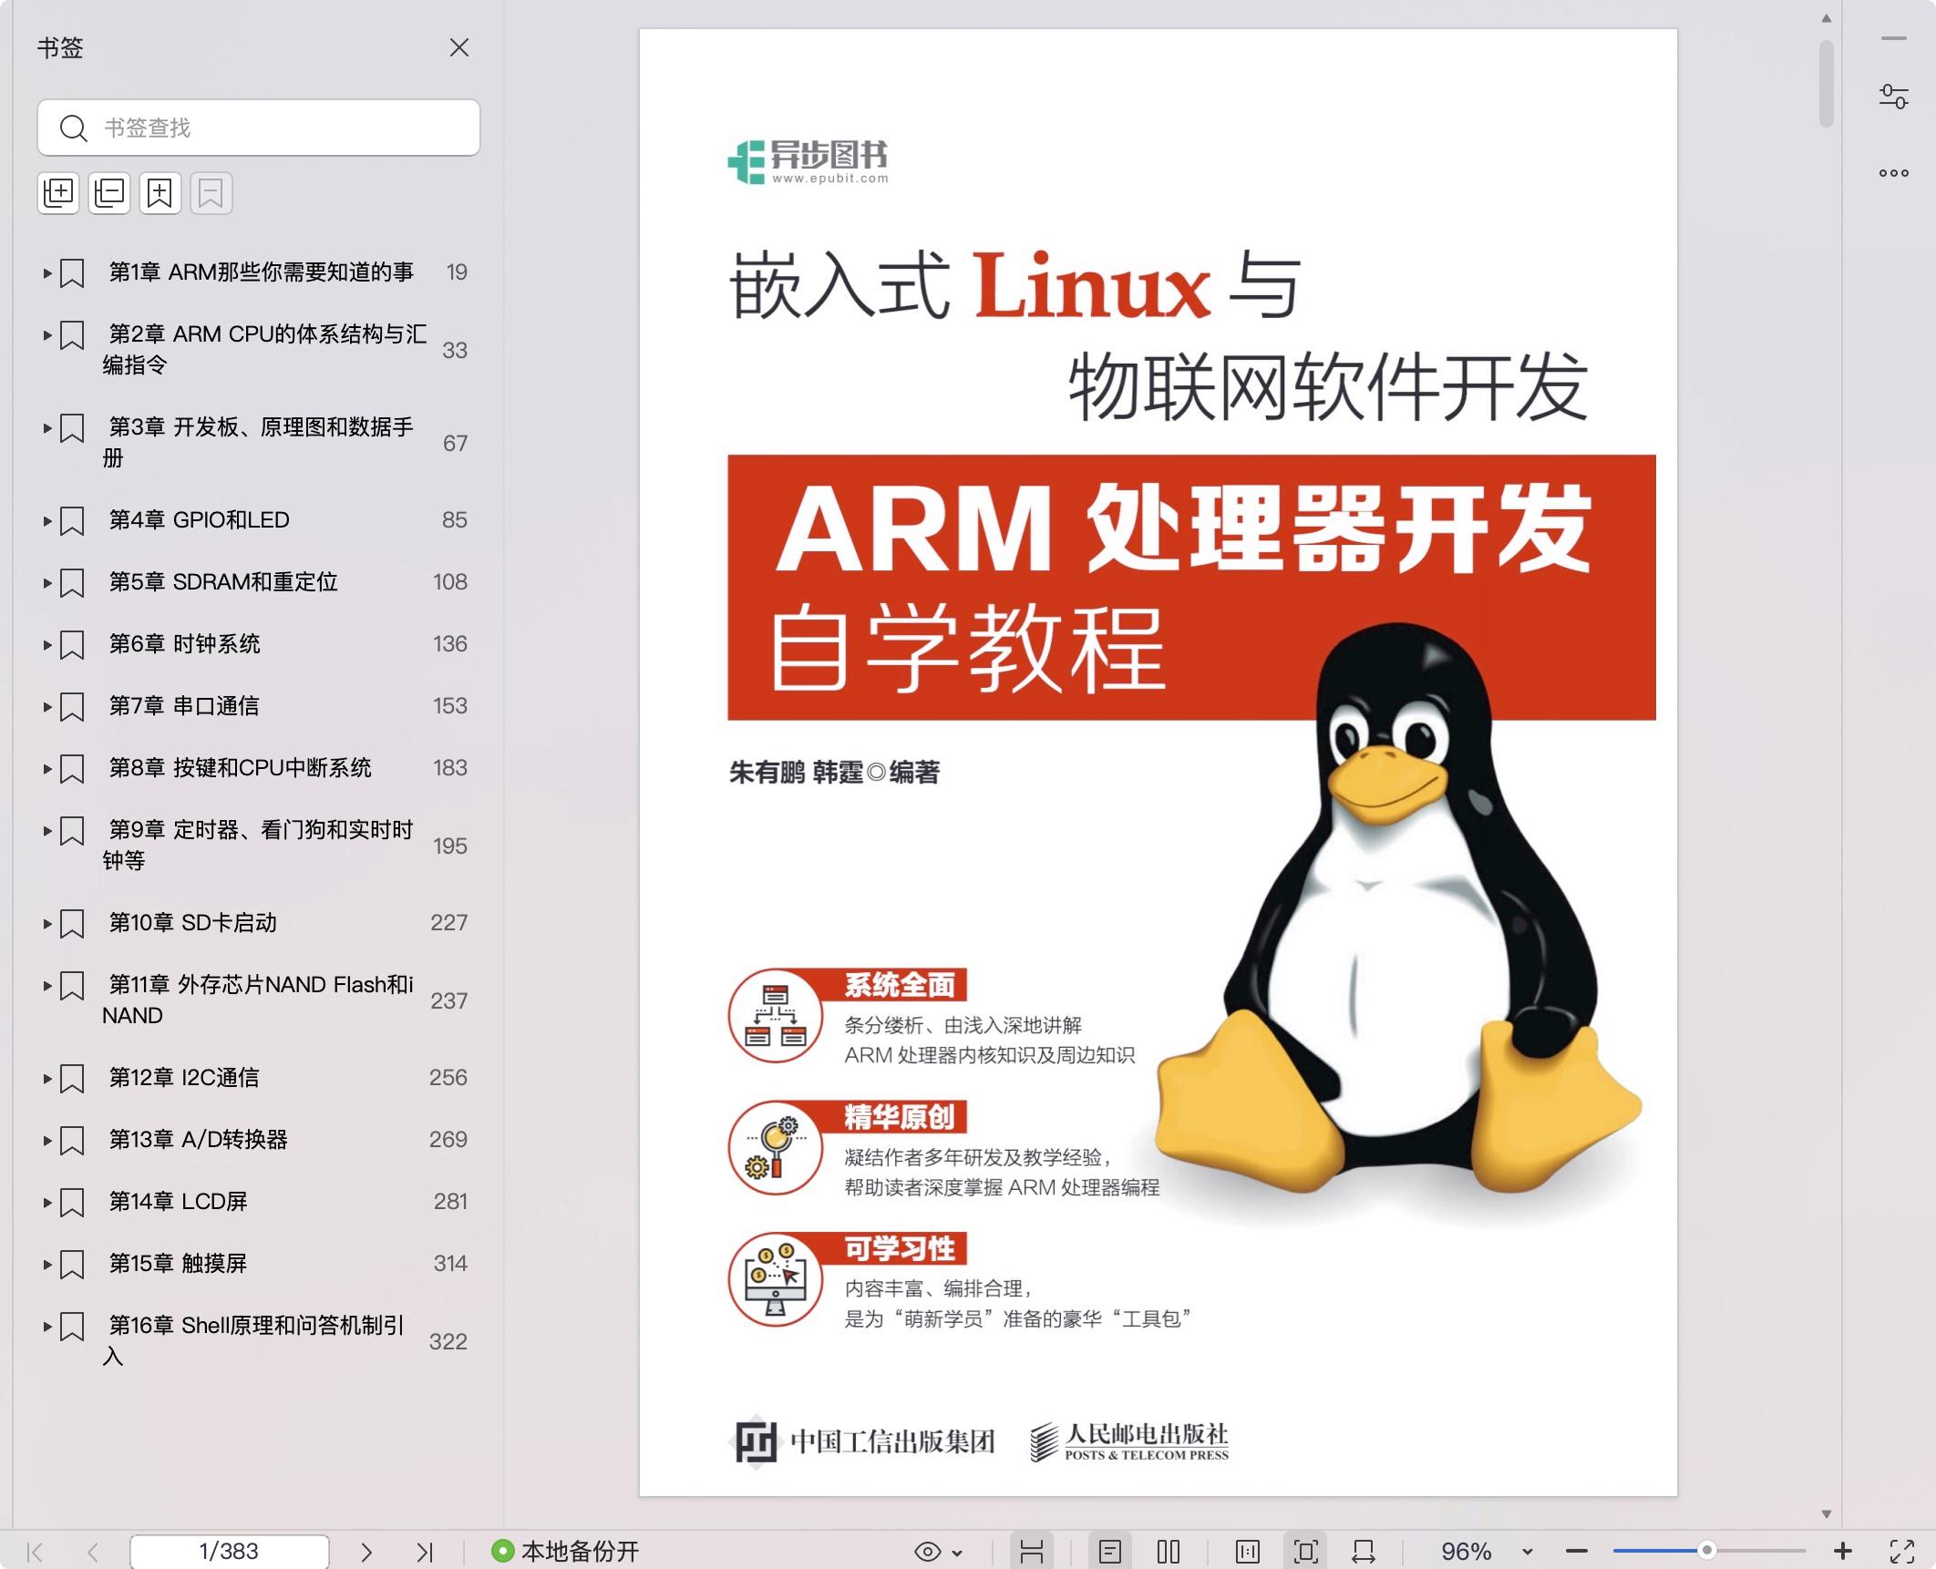Open the 第13章 A/D转换器 bookmark
Screen dimensions: 1936x1569
(199, 1140)
